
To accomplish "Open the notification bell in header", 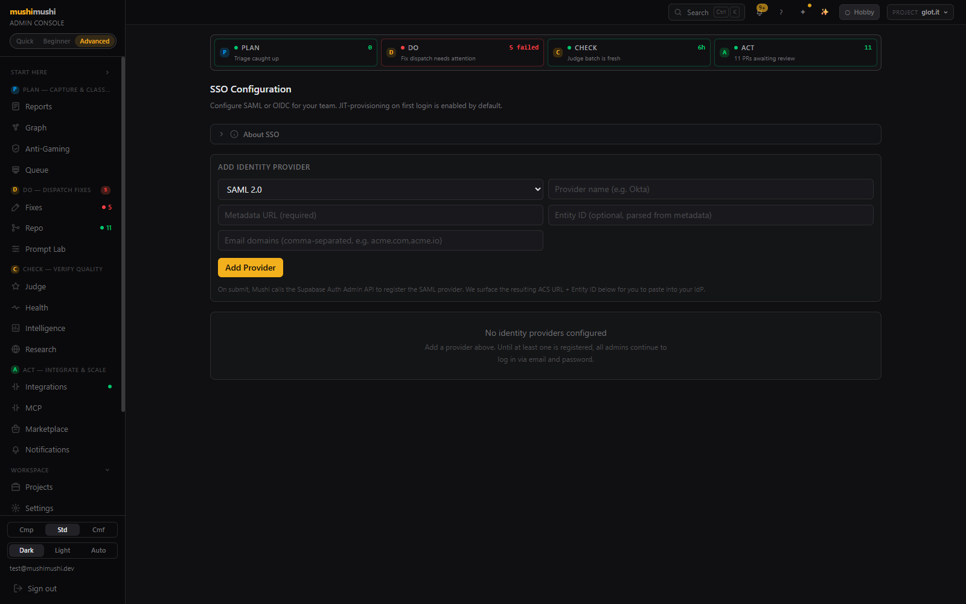I will coord(760,12).
